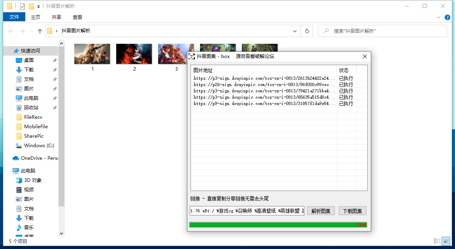Focus the share link input field

[x=247, y=211]
